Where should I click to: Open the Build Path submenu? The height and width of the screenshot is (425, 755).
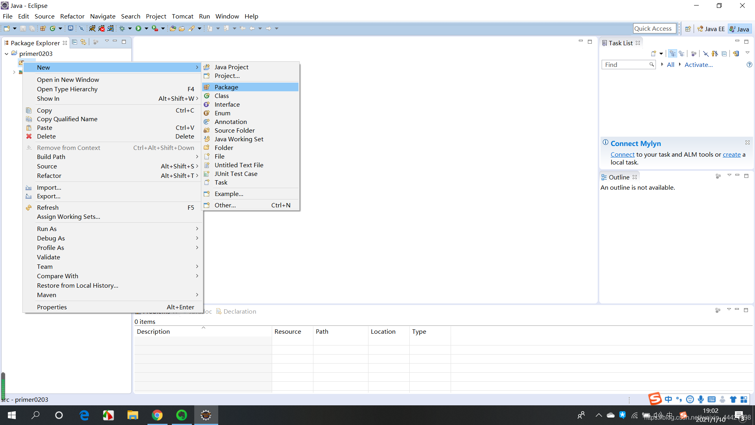pyautogui.click(x=112, y=157)
